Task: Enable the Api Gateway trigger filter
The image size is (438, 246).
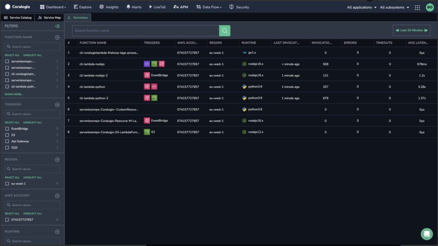Action: (7, 142)
